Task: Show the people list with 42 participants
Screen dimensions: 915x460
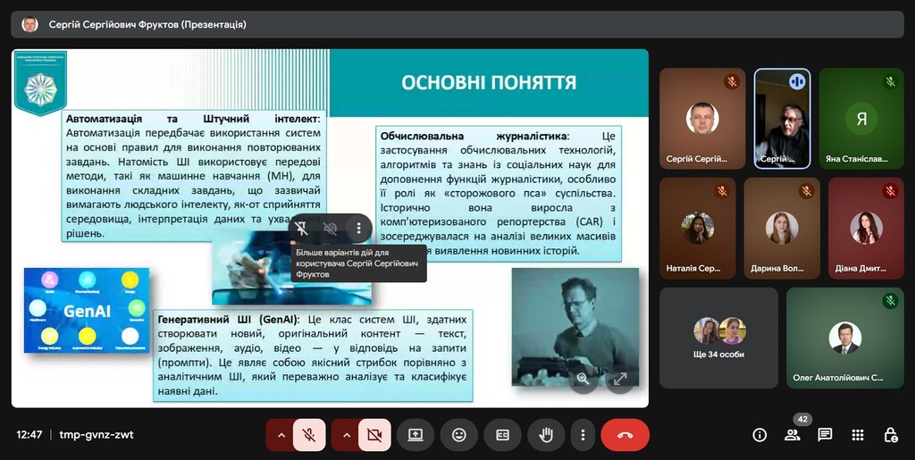Action: pos(792,435)
